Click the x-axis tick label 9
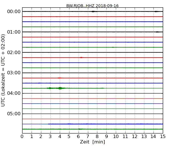This screenshot has height=148, width=185. [106, 137]
